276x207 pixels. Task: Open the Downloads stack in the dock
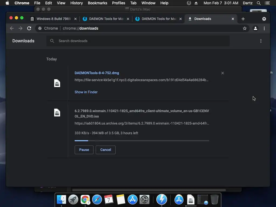click(191, 199)
